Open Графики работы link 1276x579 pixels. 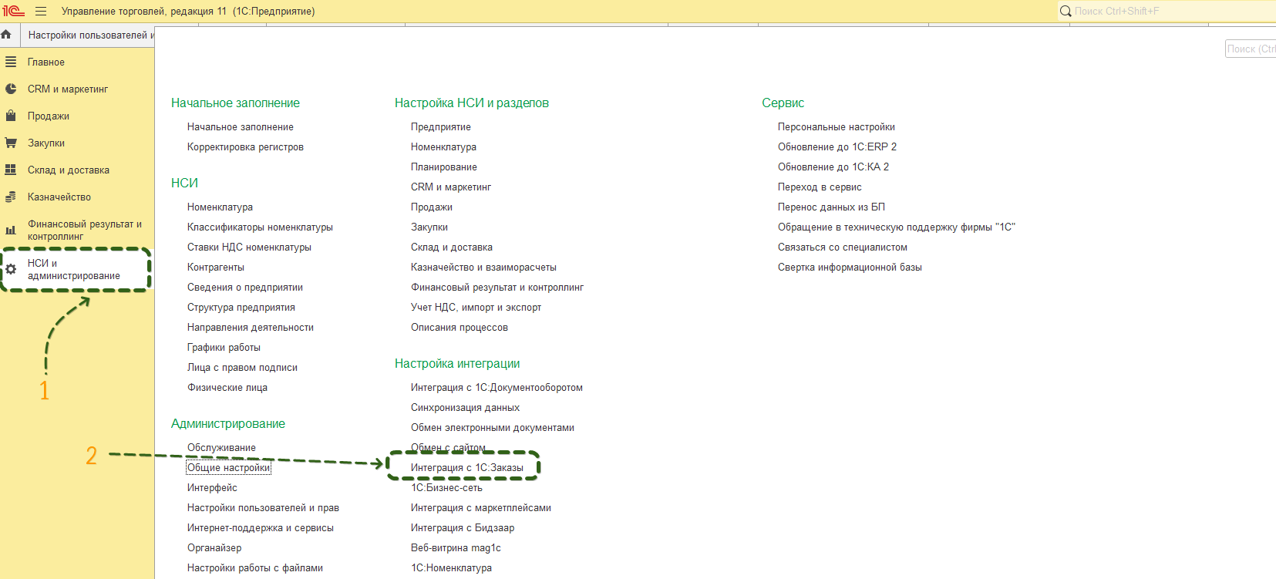224,347
